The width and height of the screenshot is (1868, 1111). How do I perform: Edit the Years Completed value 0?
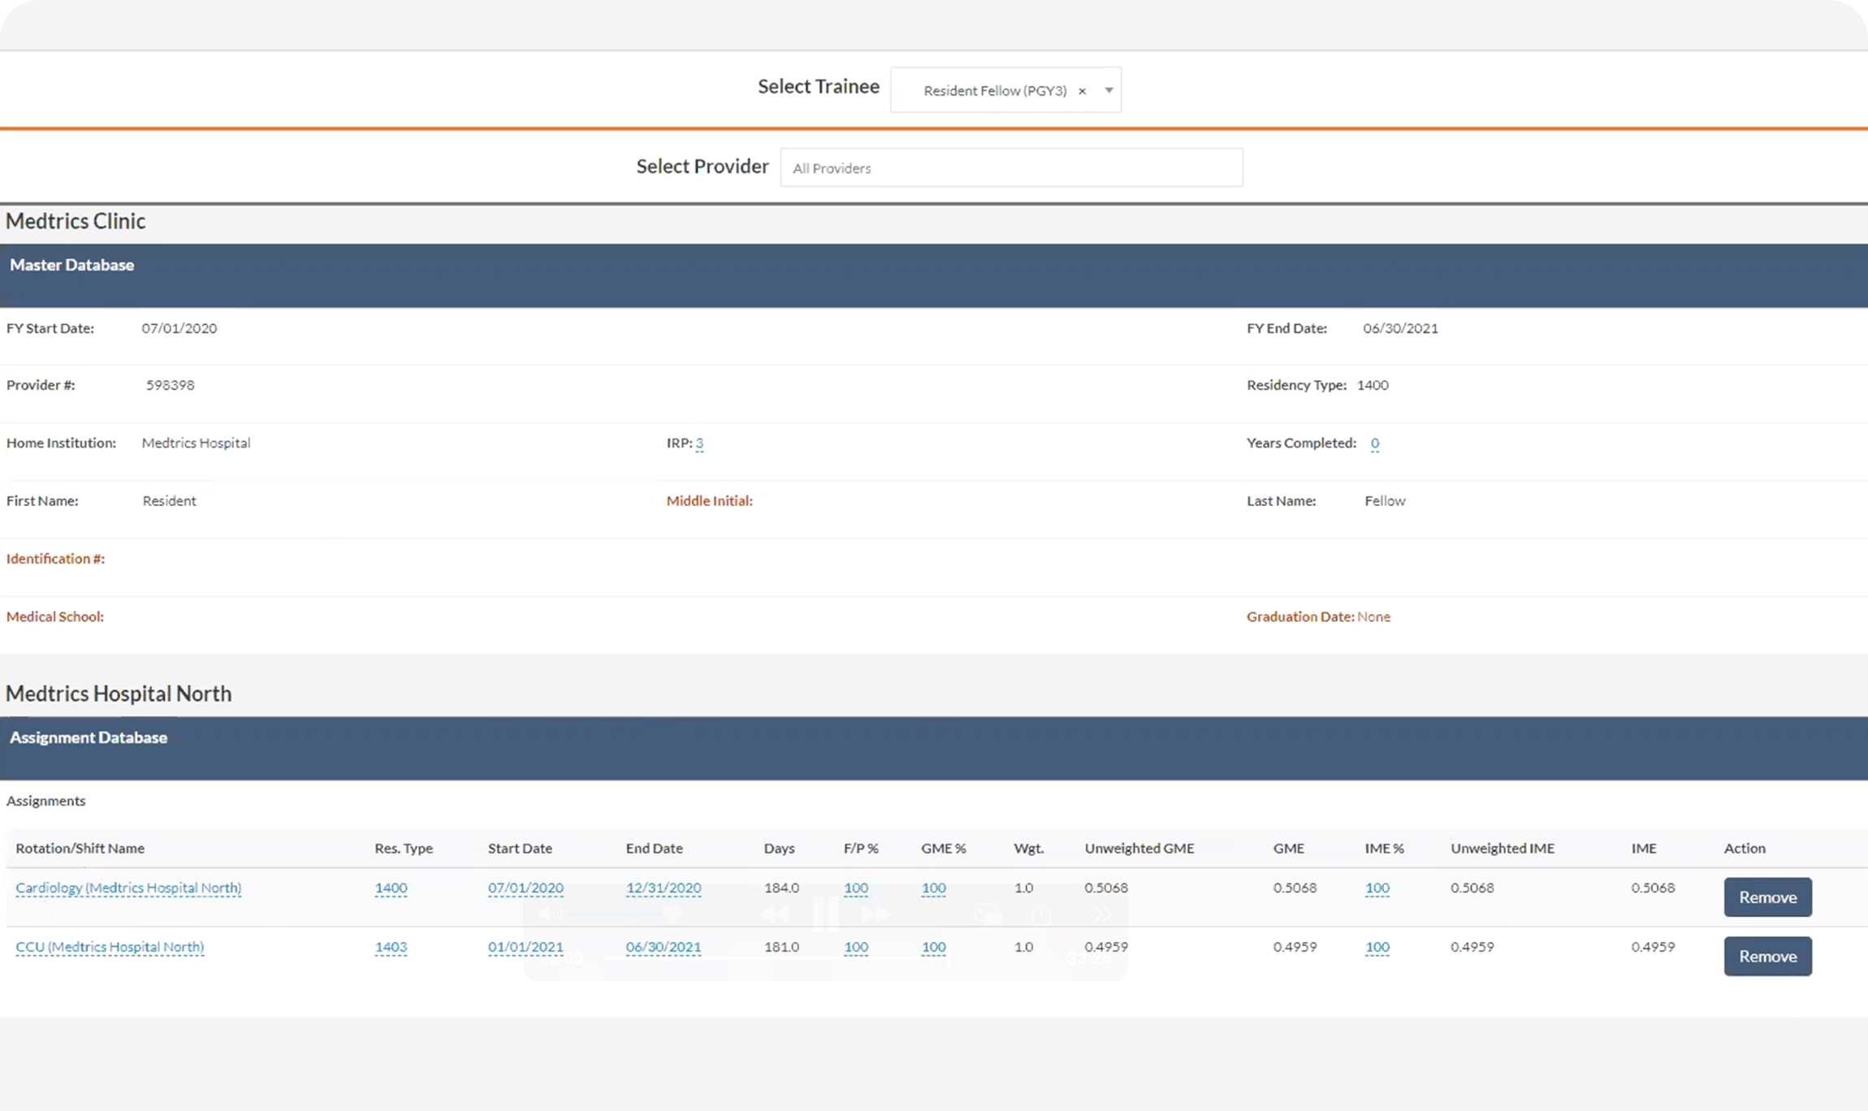(x=1374, y=443)
